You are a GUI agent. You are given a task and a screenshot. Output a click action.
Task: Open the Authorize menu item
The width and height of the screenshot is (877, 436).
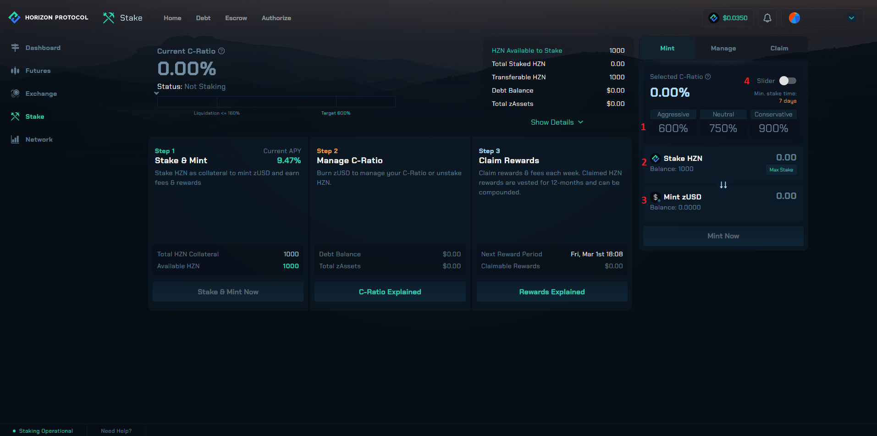pos(276,18)
